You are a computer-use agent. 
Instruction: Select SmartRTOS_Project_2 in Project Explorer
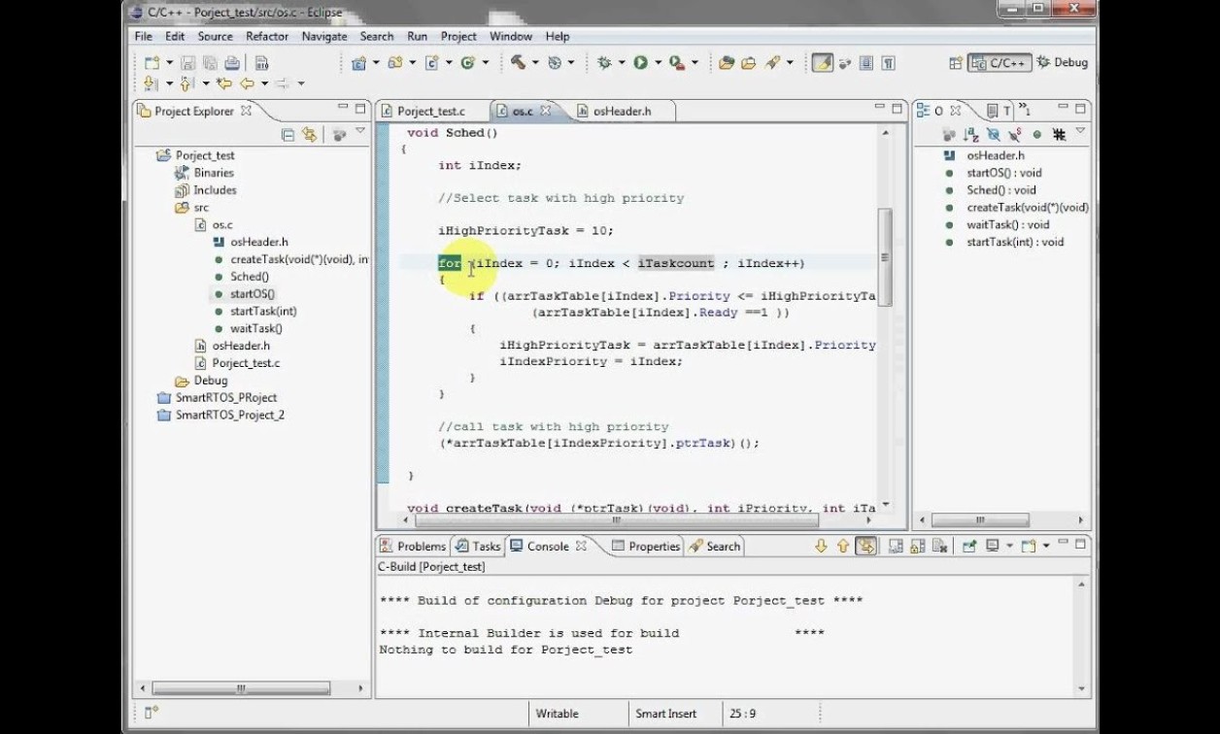point(229,415)
